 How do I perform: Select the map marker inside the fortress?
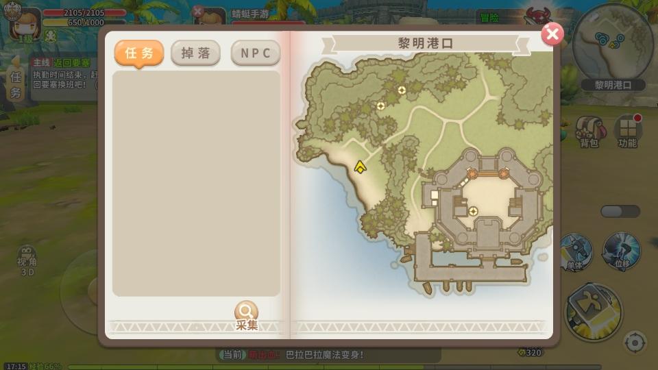[x=473, y=211]
